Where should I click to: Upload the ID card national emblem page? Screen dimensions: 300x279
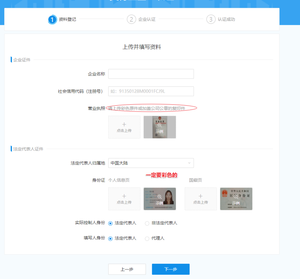pyautogui.click(x=201, y=199)
